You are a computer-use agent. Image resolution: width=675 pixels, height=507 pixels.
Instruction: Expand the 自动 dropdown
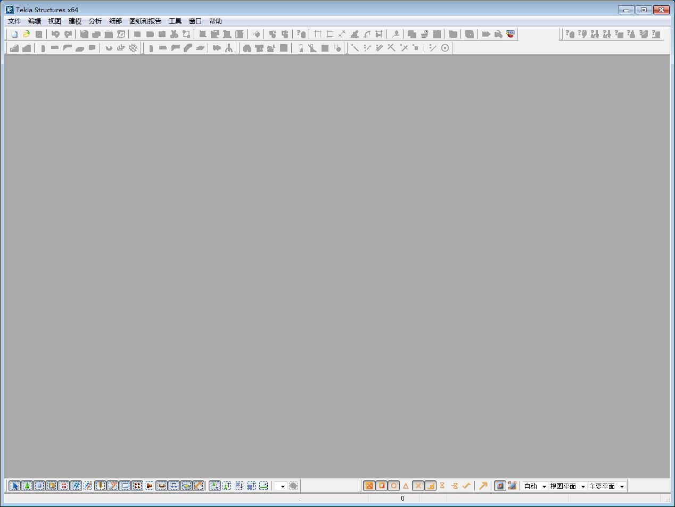535,486
